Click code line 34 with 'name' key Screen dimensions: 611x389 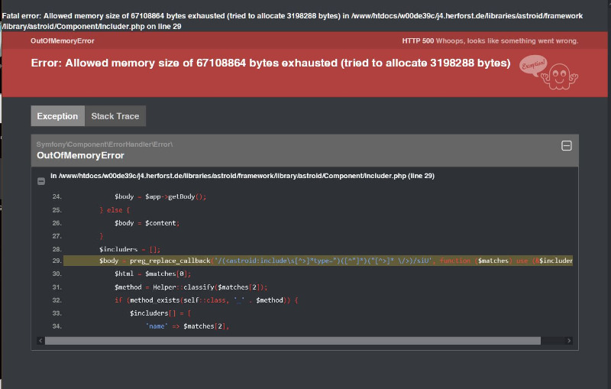187,326
